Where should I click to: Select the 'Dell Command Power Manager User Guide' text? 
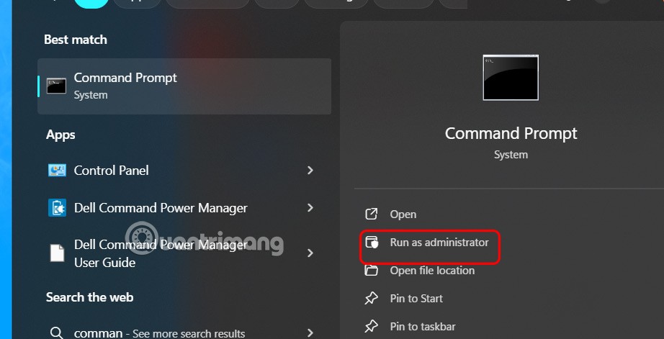[x=161, y=253]
